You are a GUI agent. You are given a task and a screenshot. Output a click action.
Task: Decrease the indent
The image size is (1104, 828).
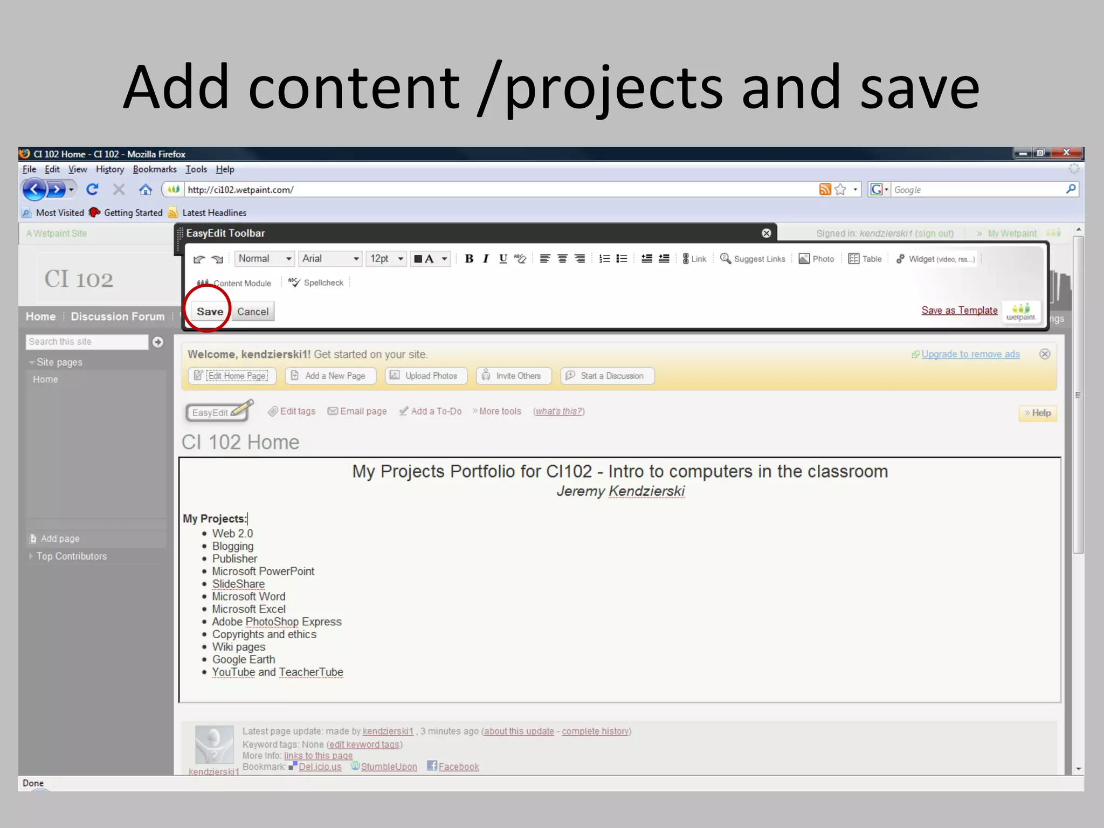click(647, 259)
